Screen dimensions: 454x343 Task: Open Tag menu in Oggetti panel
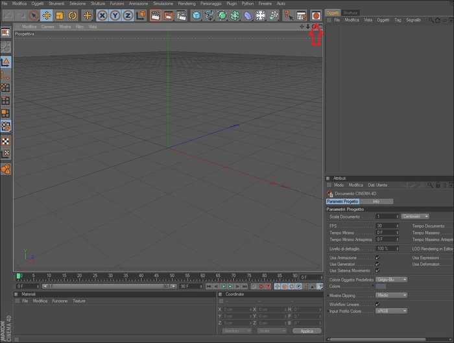click(x=398, y=20)
